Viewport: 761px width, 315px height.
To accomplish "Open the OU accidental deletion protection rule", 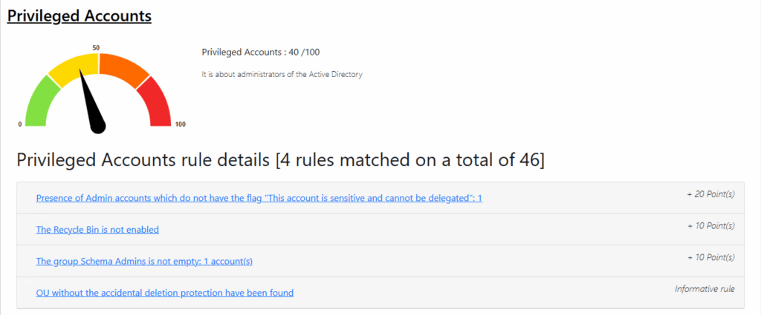I will (164, 293).
